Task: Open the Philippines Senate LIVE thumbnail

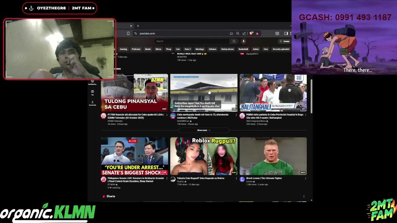Action: [134, 156]
